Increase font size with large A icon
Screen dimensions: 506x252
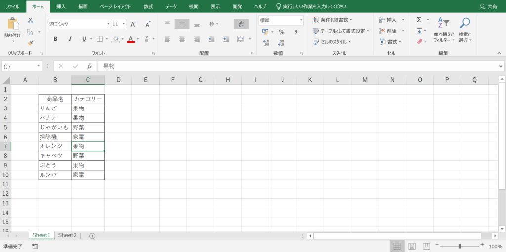click(133, 24)
